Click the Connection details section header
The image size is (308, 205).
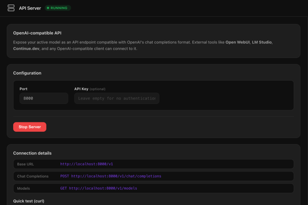tap(32, 153)
